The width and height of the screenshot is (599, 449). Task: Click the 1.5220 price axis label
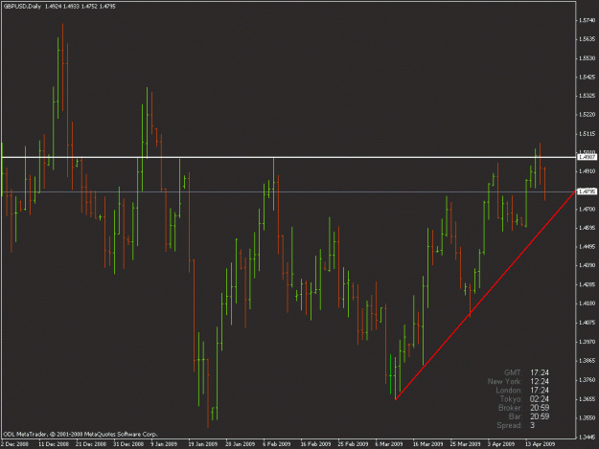click(587, 115)
